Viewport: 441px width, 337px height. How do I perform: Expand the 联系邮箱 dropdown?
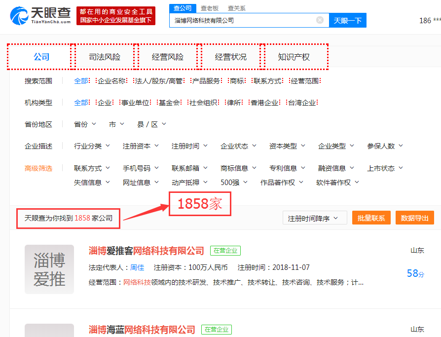point(189,168)
